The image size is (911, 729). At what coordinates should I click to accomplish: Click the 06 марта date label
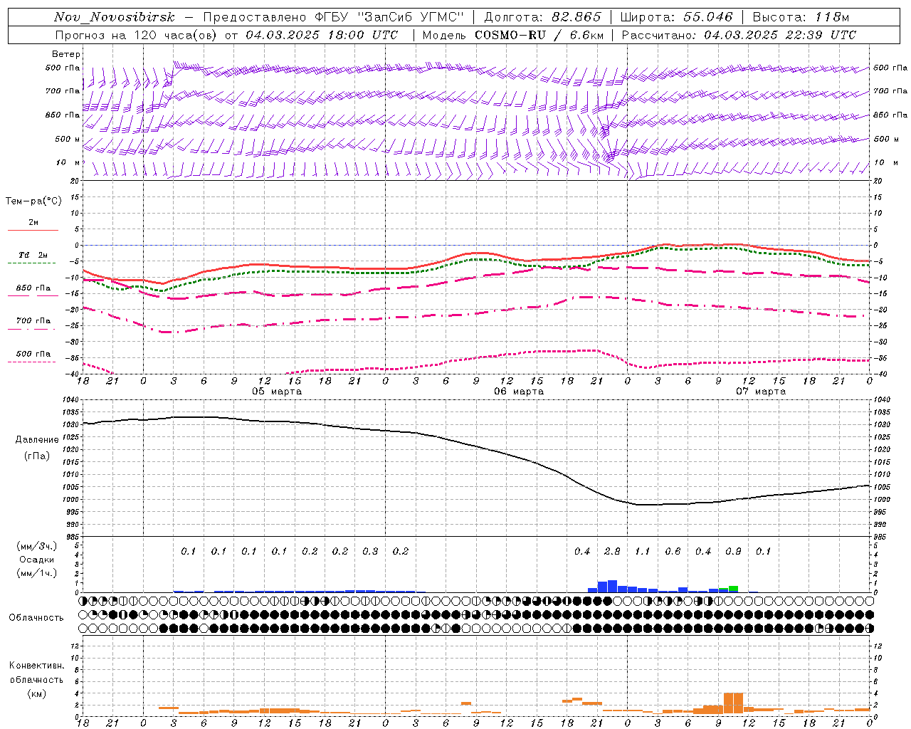(x=519, y=392)
